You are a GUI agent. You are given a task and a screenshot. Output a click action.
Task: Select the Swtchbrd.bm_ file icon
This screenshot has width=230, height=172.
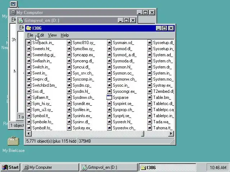click(x=29, y=85)
